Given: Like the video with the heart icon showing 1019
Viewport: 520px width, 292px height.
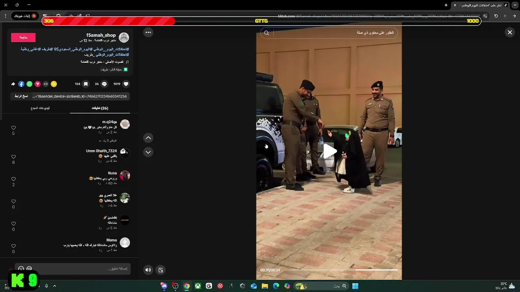Looking at the screenshot, I should pyautogui.click(x=126, y=84).
